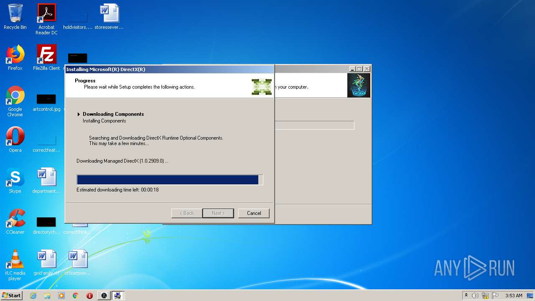Image resolution: width=535 pixels, height=301 pixels.
Task: Launch Firefox from the desktop
Action: (x=15, y=58)
